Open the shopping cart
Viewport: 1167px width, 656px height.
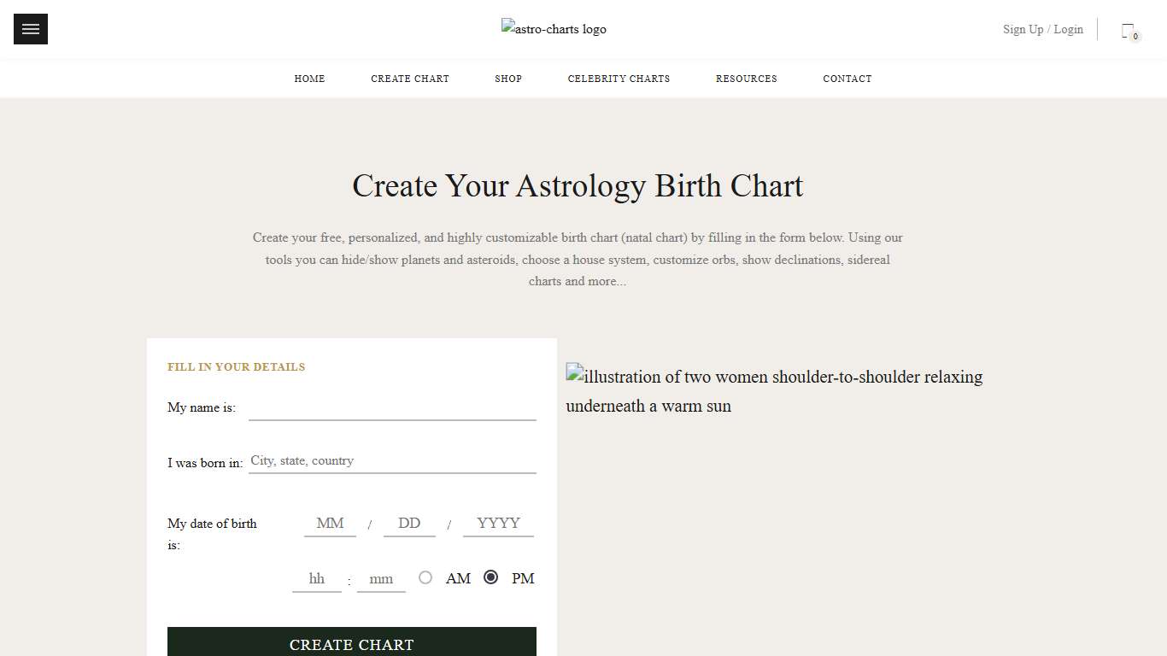pos(1128,29)
